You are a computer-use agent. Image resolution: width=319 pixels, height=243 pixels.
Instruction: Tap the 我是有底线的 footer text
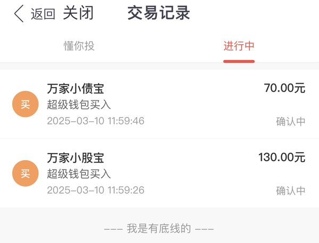coord(159,228)
